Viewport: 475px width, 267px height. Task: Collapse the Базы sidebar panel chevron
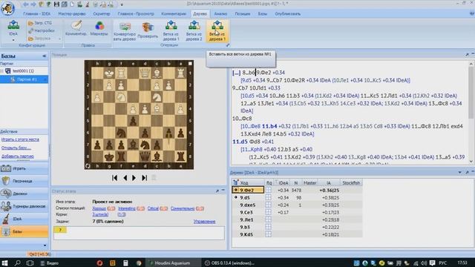[45, 56]
